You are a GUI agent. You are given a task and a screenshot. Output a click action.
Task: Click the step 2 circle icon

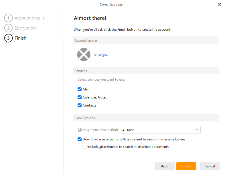[x=8, y=28]
